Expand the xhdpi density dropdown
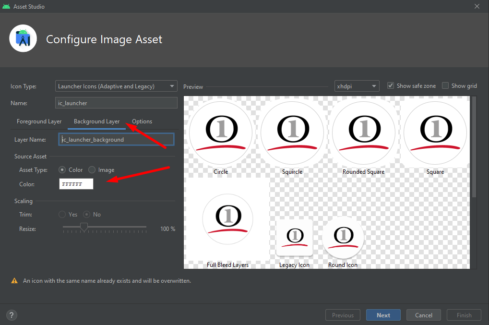 point(357,86)
